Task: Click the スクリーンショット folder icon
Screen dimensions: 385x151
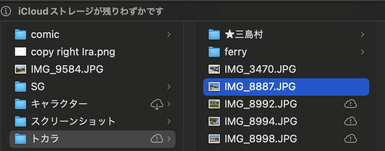Action: [21, 121]
